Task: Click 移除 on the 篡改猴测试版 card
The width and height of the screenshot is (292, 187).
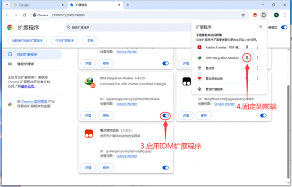Action: coord(106,168)
